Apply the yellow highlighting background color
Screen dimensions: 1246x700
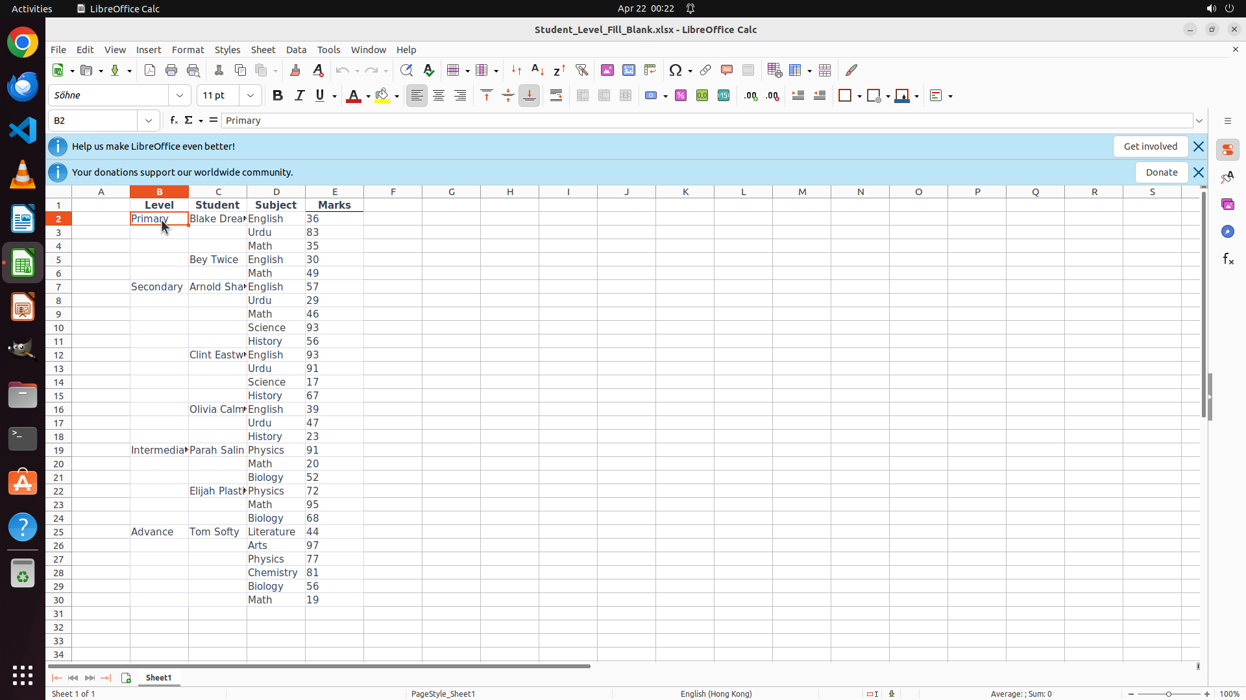tap(382, 96)
